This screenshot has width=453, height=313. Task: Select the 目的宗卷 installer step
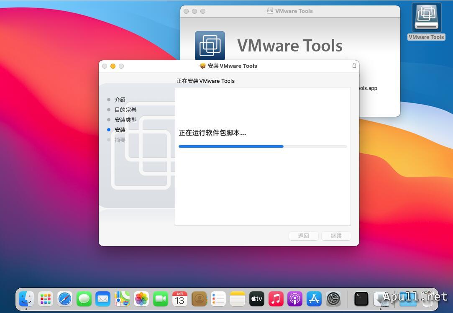(x=125, y=110)
